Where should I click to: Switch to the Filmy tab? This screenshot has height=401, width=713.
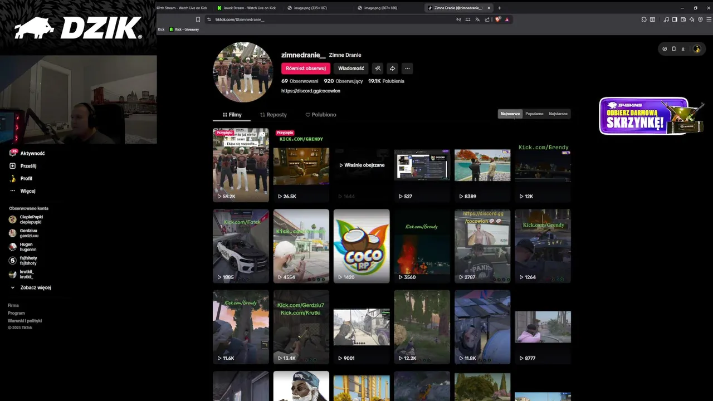(x=232, y=115)
